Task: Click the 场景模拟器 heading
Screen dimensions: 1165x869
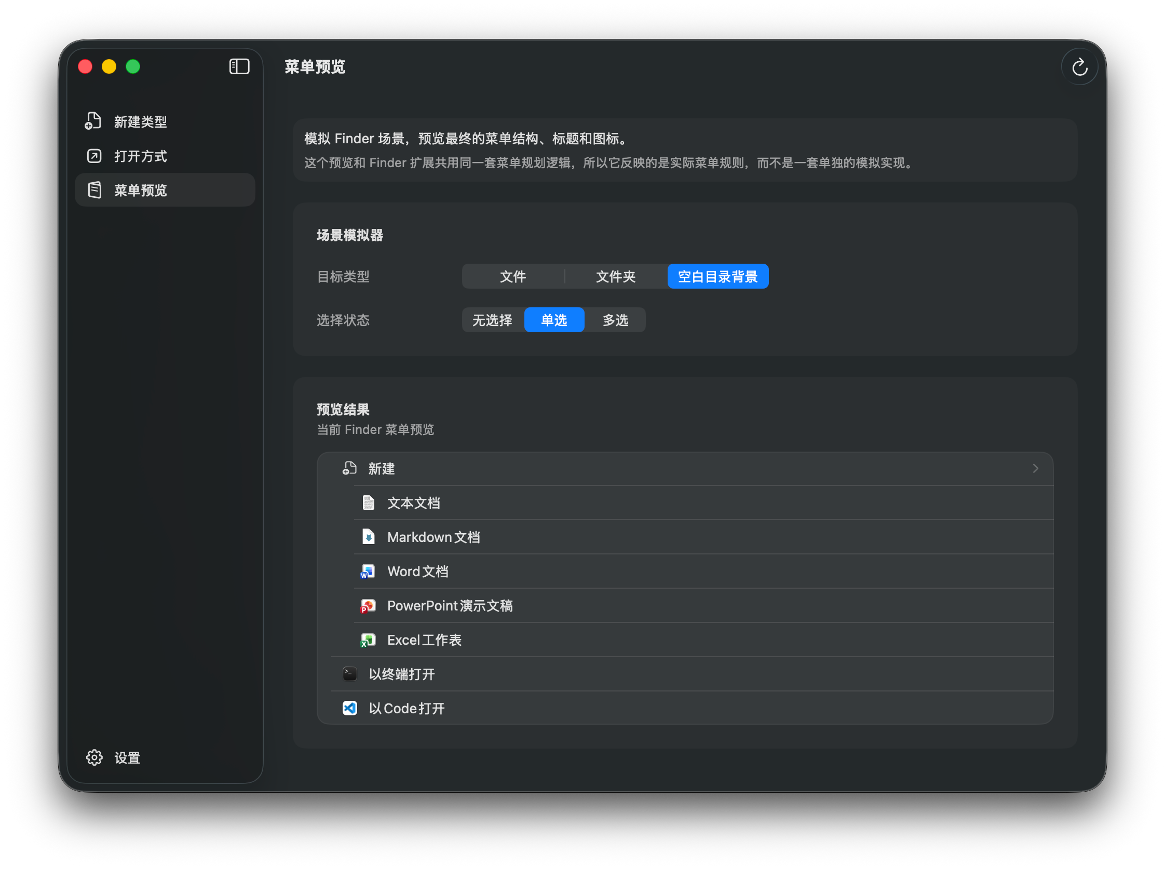Action: tap(350, 235)
